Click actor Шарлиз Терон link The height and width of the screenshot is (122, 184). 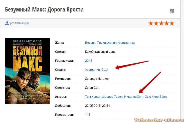112,97
